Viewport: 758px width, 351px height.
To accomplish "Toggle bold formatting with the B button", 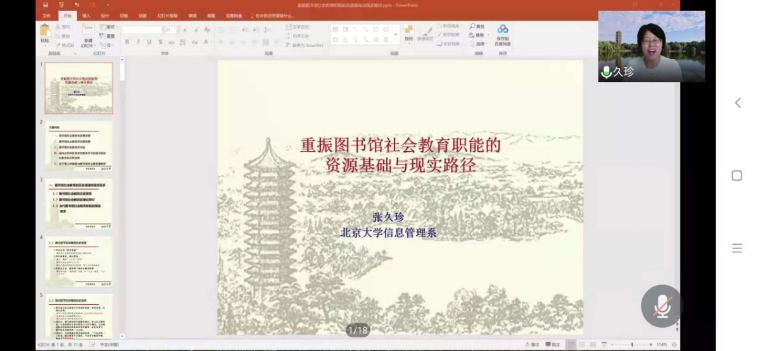I will 127,42.
